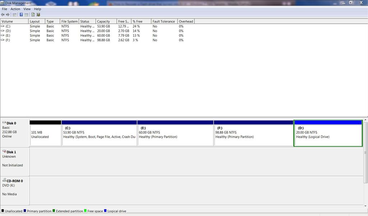Viewport: 368px width, 216px height.
Task: Click the black Unallocated legend swatch
Action: pyautogui.click(x=3, y=211)
